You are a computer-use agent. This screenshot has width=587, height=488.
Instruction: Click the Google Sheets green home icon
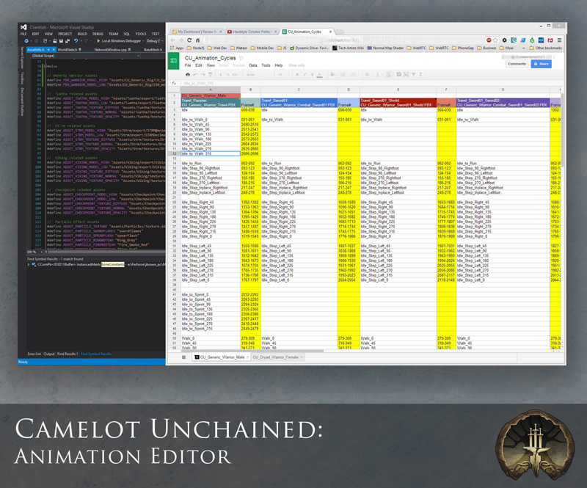(x=174, y=61)
